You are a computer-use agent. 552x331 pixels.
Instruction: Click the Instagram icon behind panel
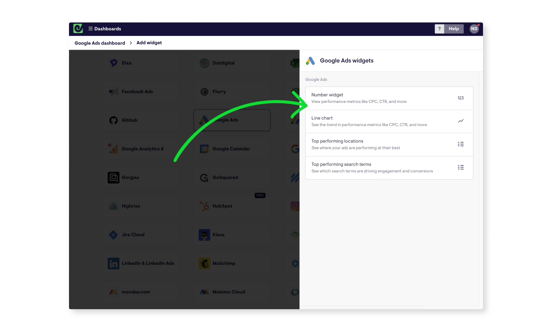tap(295, 206)
